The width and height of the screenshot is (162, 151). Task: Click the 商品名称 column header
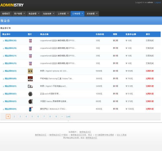click(x=44, y=34)
